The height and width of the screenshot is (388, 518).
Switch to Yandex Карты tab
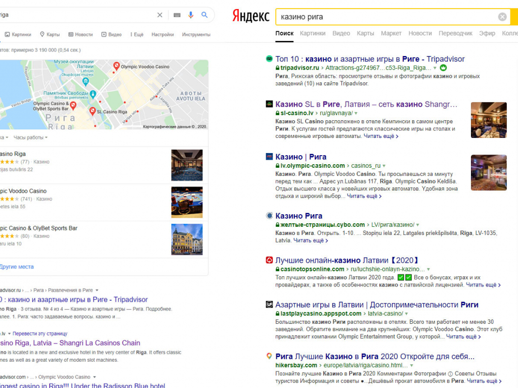pos(365,33)
